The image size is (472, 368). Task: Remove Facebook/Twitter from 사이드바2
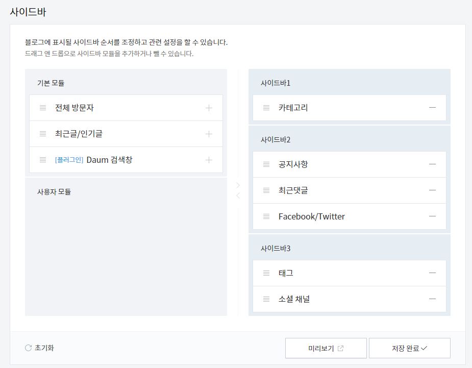click(432, 216)
